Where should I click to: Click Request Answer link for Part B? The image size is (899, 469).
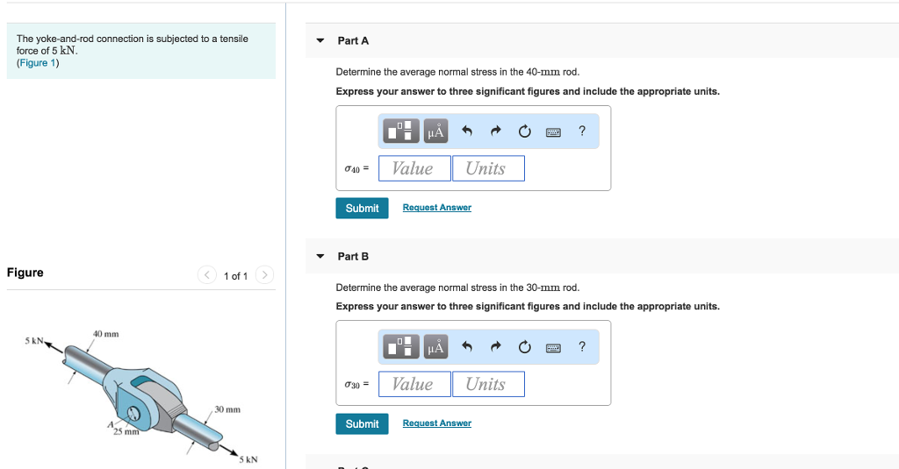pyautogui.click(x=436, y=423)
